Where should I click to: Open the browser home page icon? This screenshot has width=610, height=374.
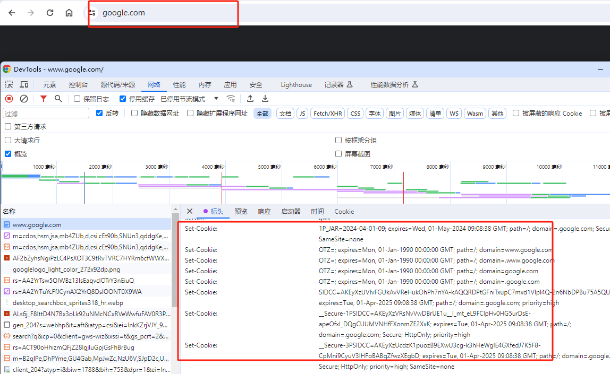click(69, 13)
